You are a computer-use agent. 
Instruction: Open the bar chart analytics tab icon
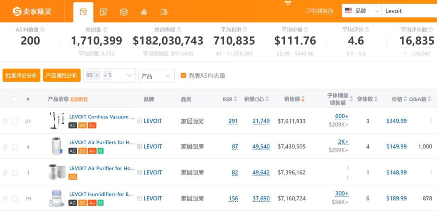[x=144, y=12]
